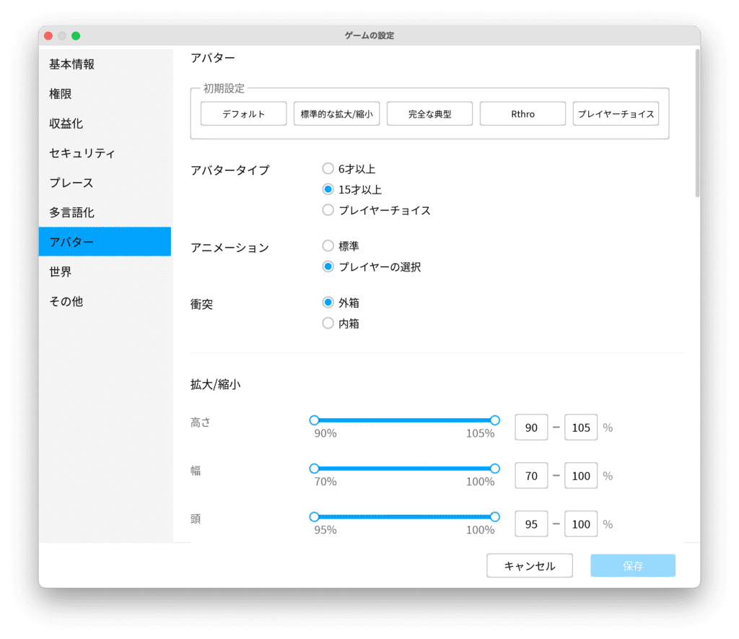Click the 高さ slider's left handle
The width and height of the screenshot is (739, 639).
coord(314,420)
